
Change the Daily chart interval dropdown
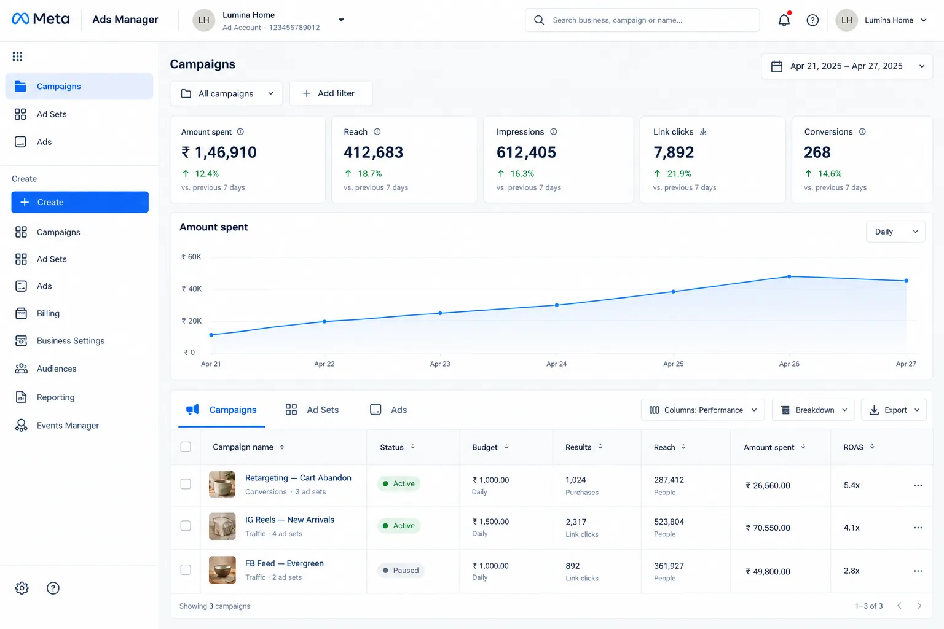pyautogui.click(x=895, y=232)
